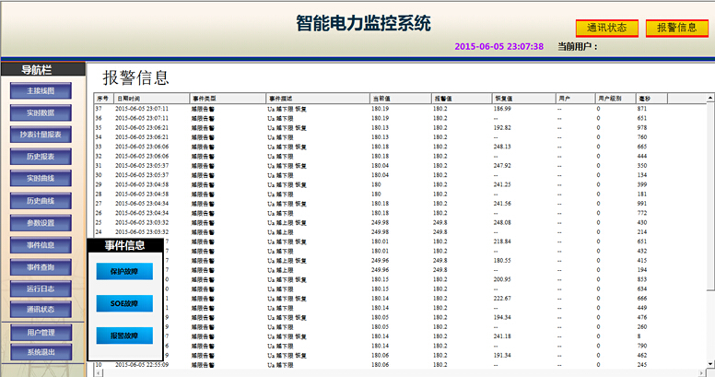
Task: Click the table's vertical scrollbar up arrow
Action: click(x=709, y=96)
